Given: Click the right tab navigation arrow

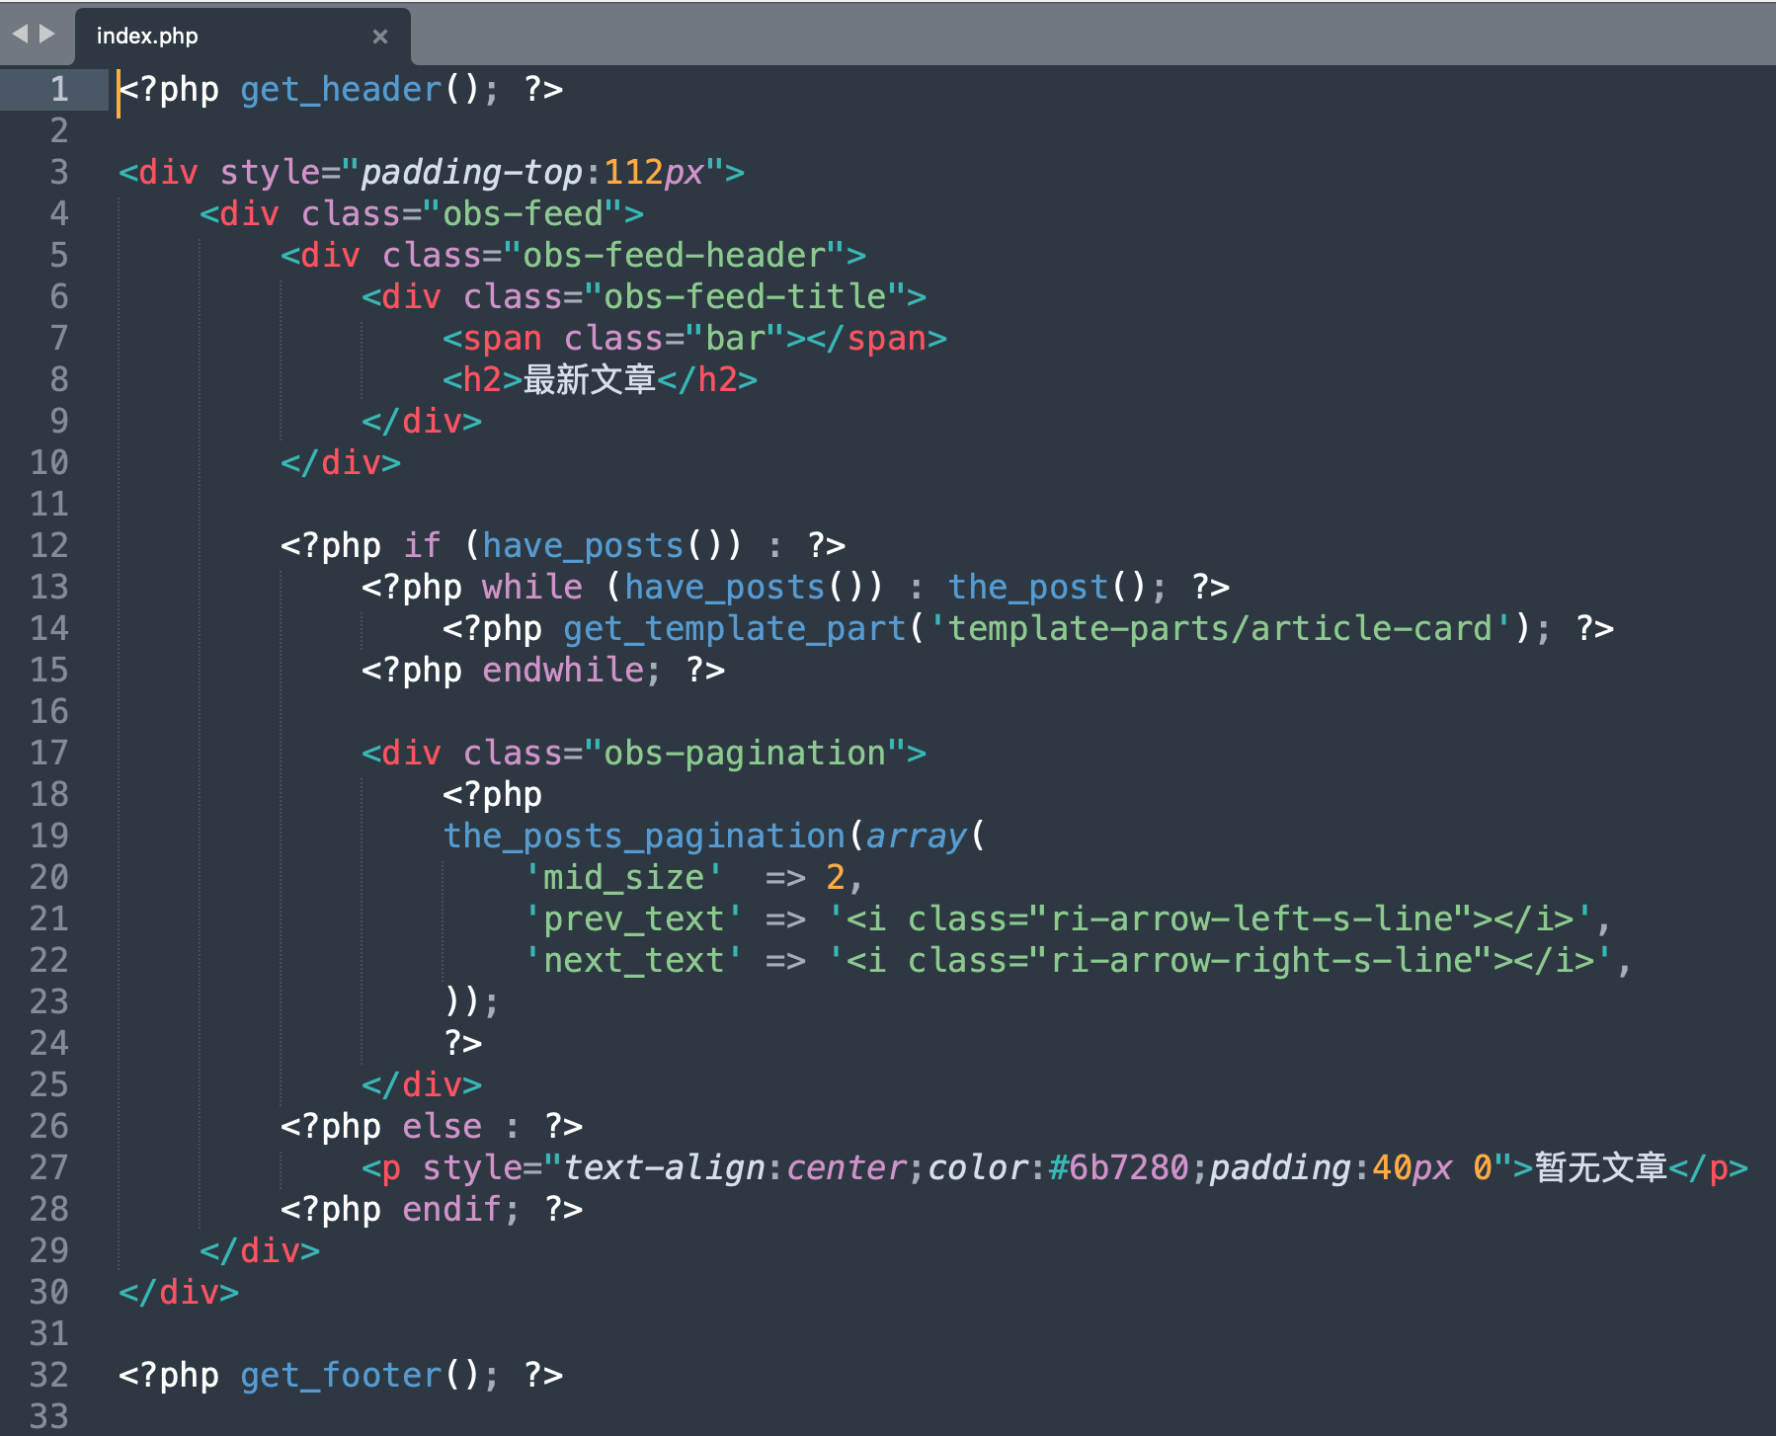Looking at the screenshot, I should [x=46, y=35].
